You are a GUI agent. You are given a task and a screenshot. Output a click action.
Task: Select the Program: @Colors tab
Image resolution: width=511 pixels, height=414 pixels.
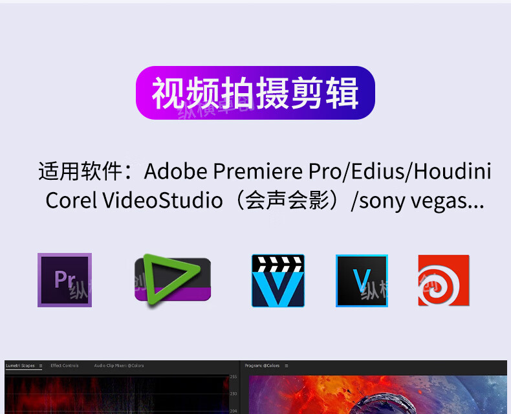[x=262, y=365]
